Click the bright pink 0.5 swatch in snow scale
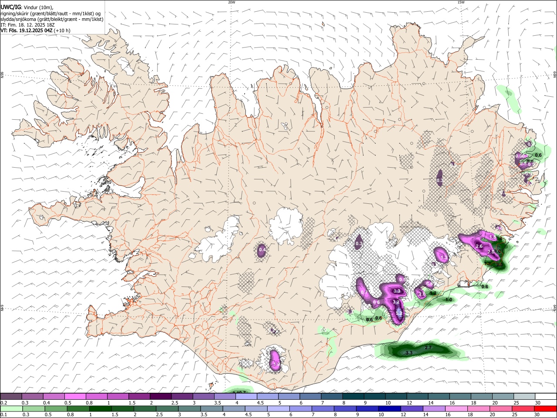The width and height of the screenshot is (557, 418). point(75,396)
